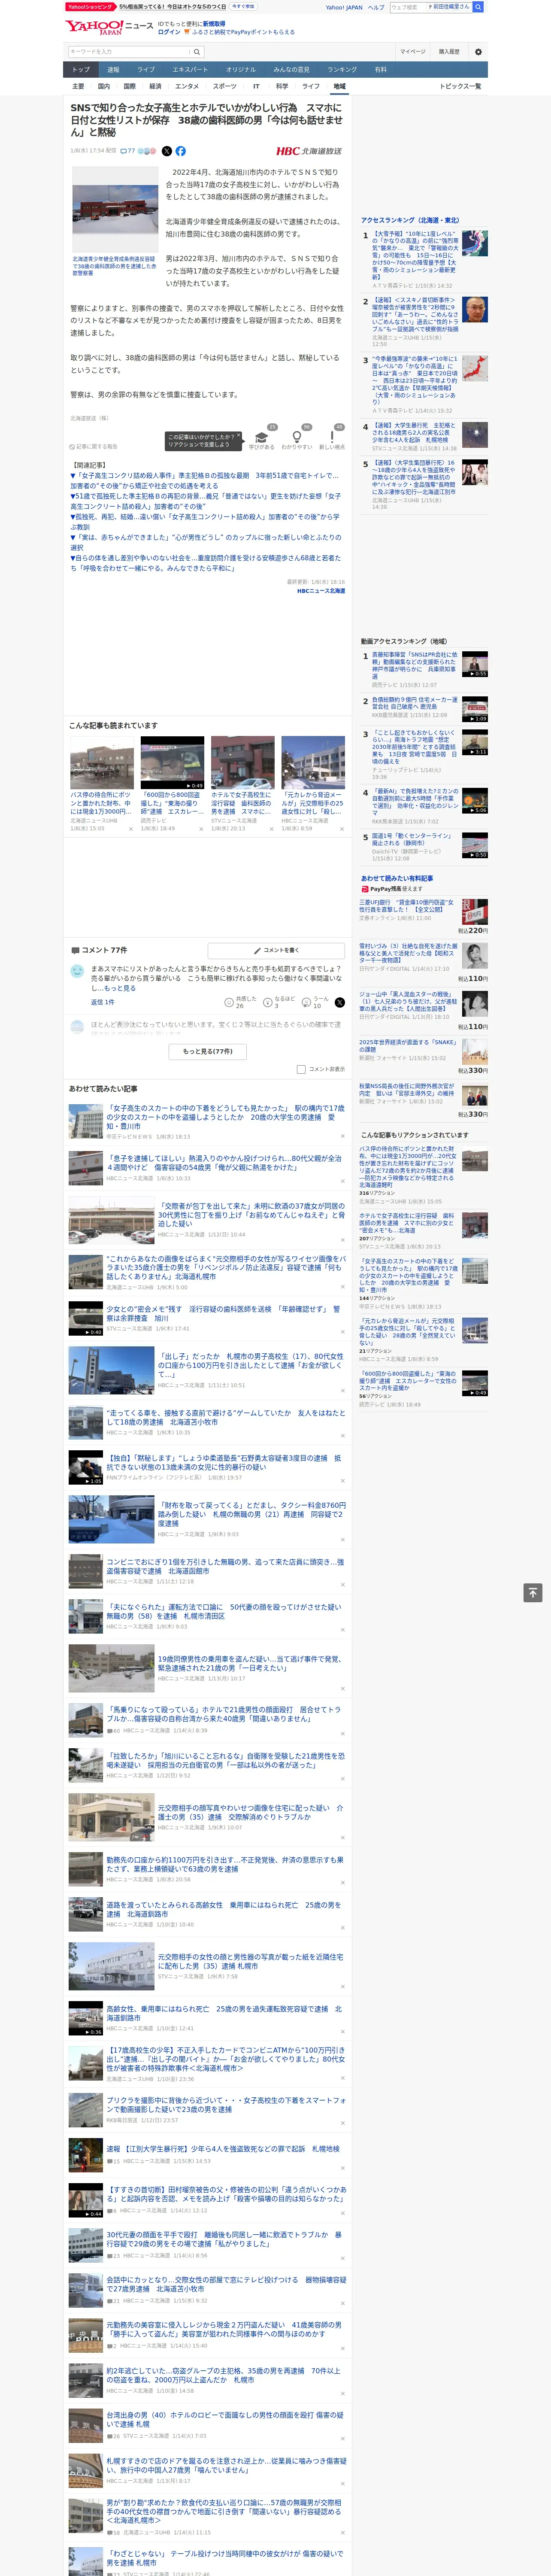Click the HBCニュース北海道 source link

click(x=321, y=591)
